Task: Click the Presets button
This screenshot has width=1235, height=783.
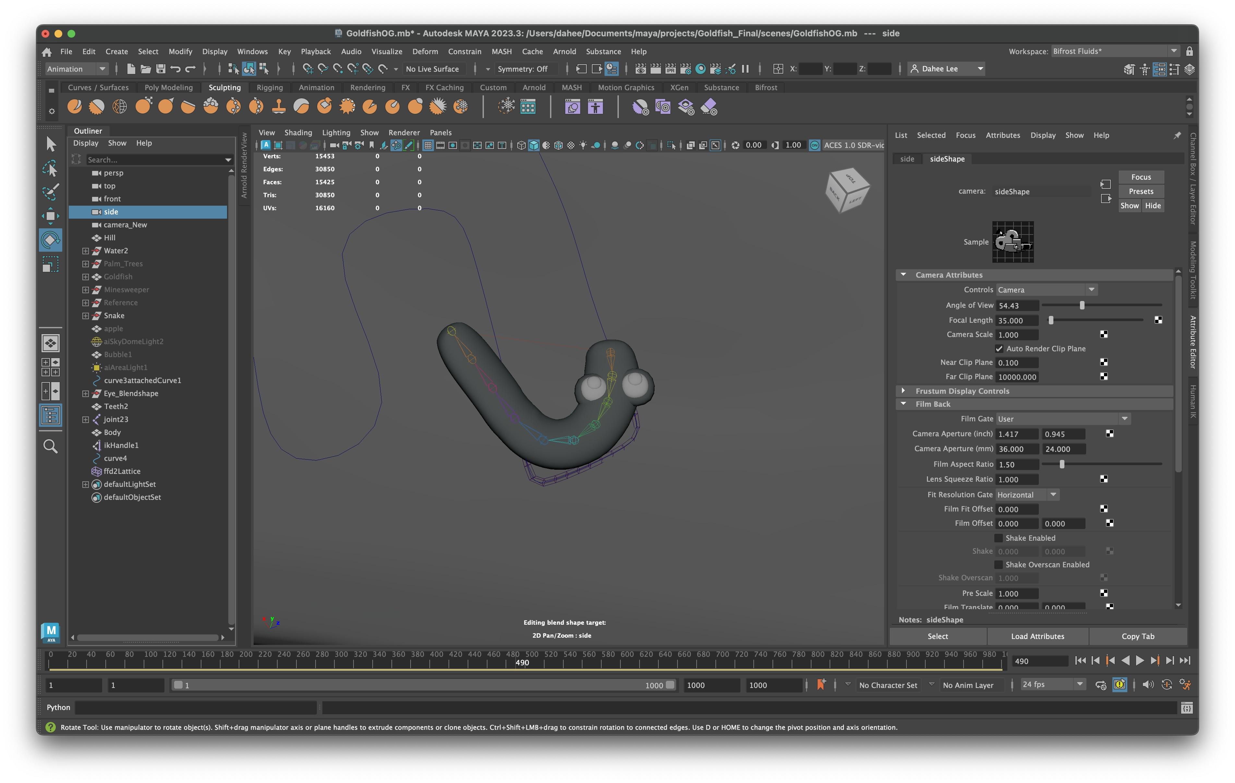Action: coord(1141,191)
